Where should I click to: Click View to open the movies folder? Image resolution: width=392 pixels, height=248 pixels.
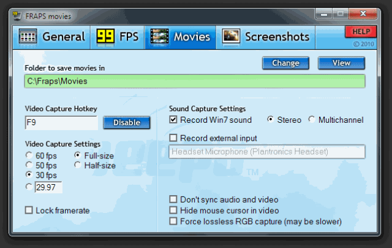pyautogui.click(x=341, y=63)
